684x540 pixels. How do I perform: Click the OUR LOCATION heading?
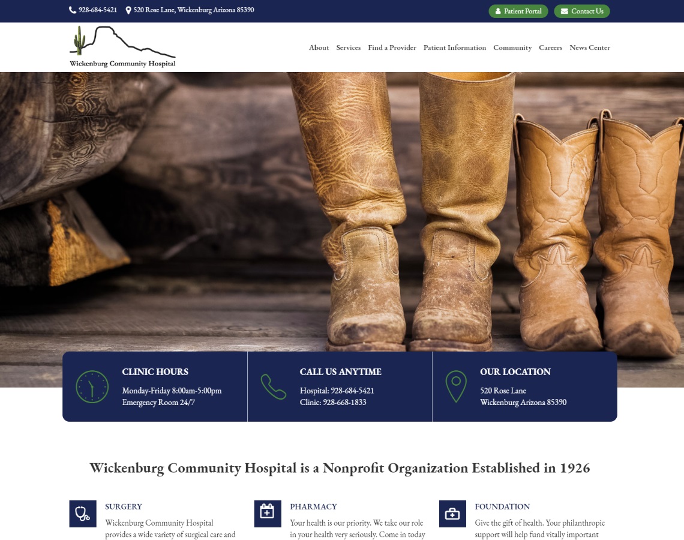click(x=515, y=371)
